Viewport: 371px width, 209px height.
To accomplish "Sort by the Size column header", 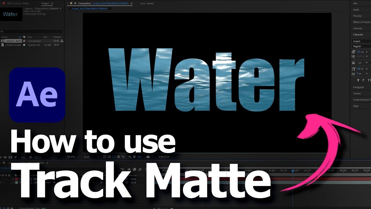I will pyautogui.click(x=45, y=37).
